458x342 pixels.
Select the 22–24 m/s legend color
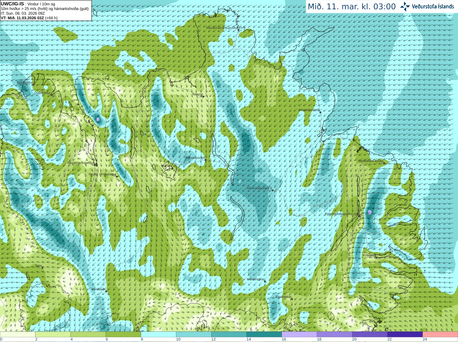click(x=405, y=335)
